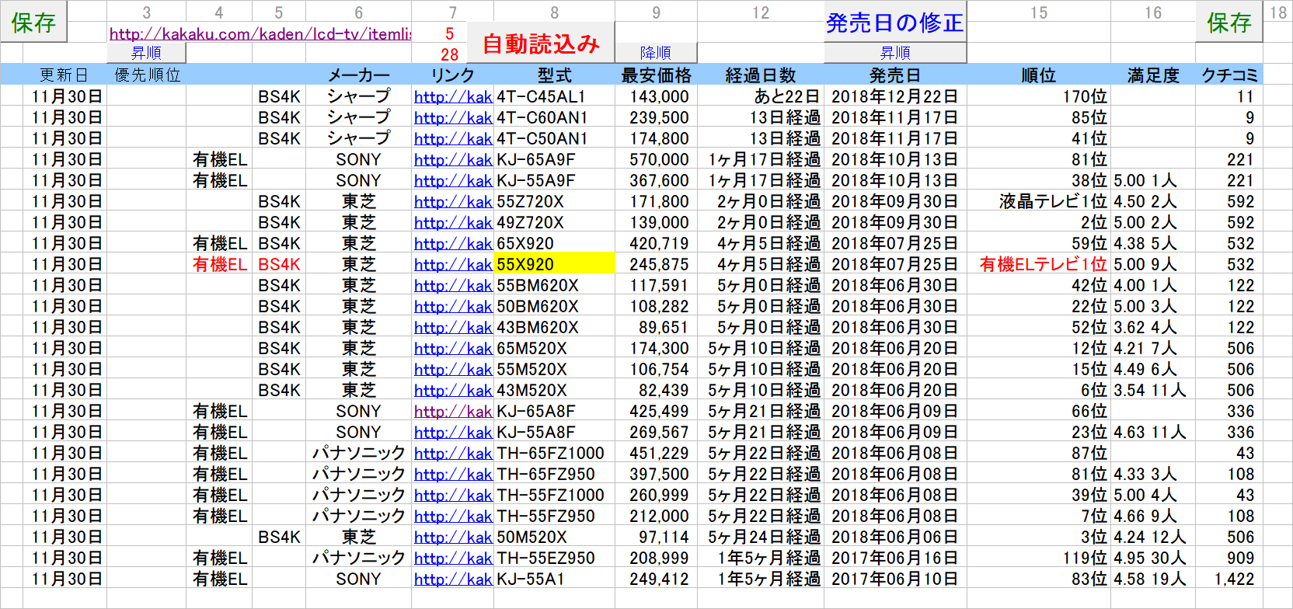The height and width of the screenshot is (609, 1293).
Task: Select the red 有機ELテレビ1位 cell
Action: (1039, 264)
